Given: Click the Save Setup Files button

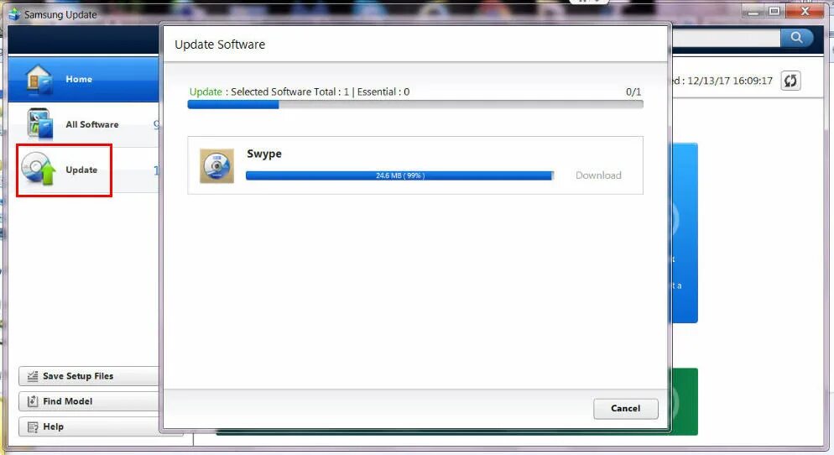Looking at the screenshot, I should (89, 376).
